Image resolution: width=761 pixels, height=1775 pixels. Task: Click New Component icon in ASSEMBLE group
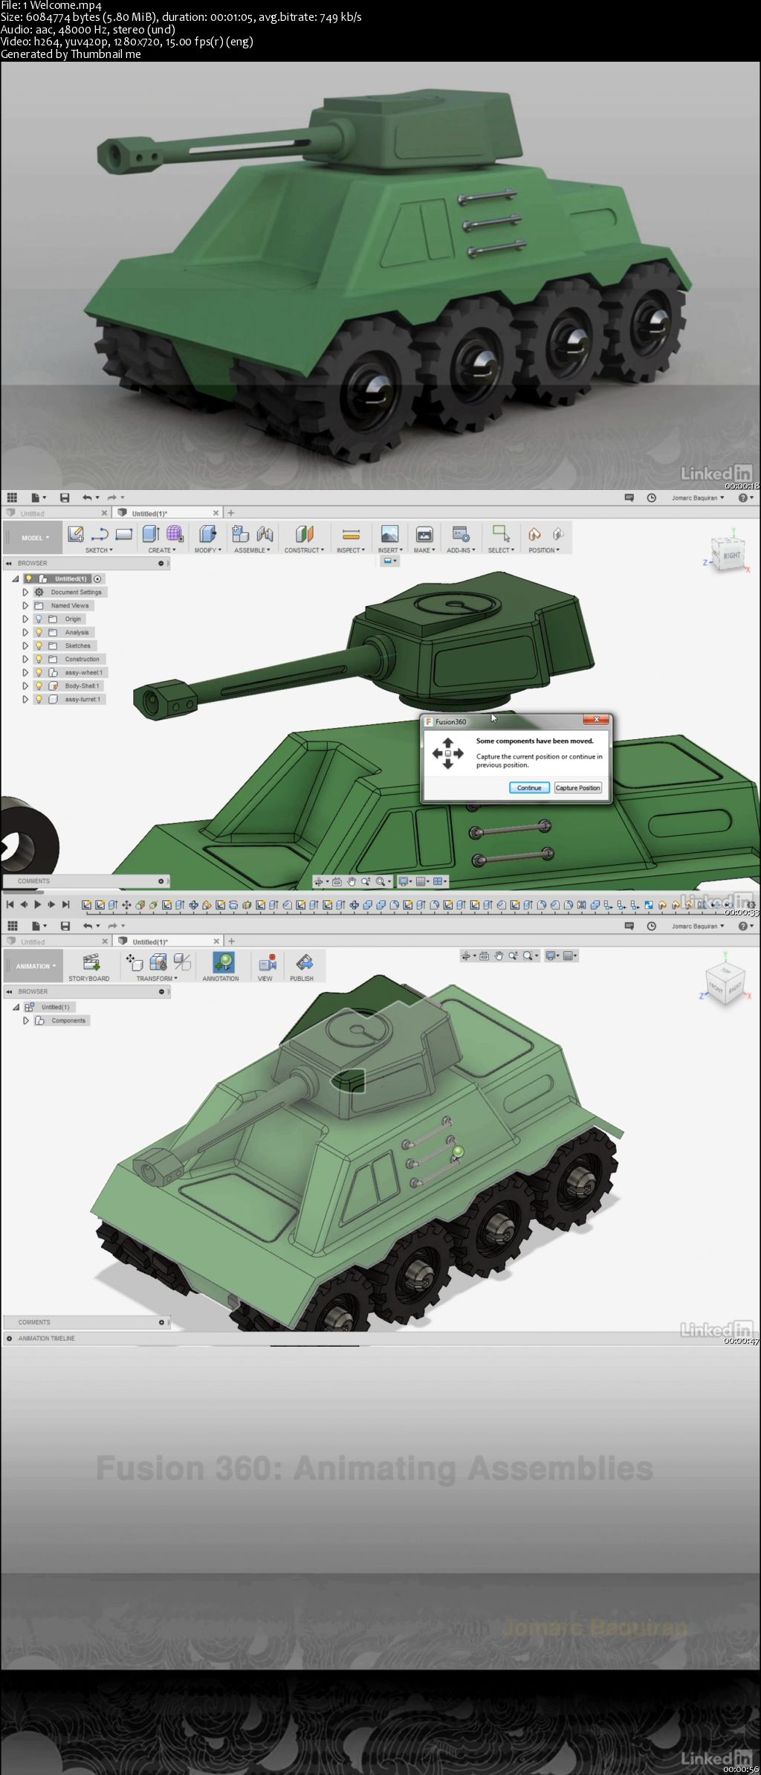[x=240, y=534]
